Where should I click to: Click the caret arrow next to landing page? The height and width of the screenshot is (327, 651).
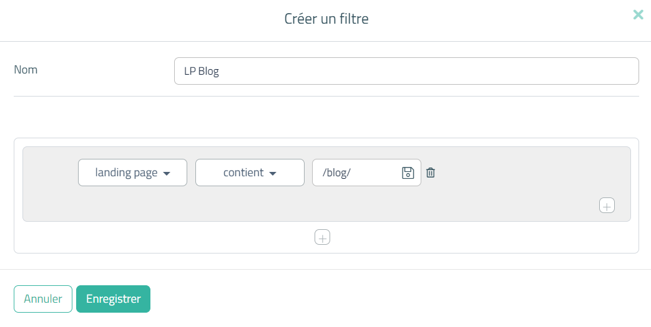(167, 174)
